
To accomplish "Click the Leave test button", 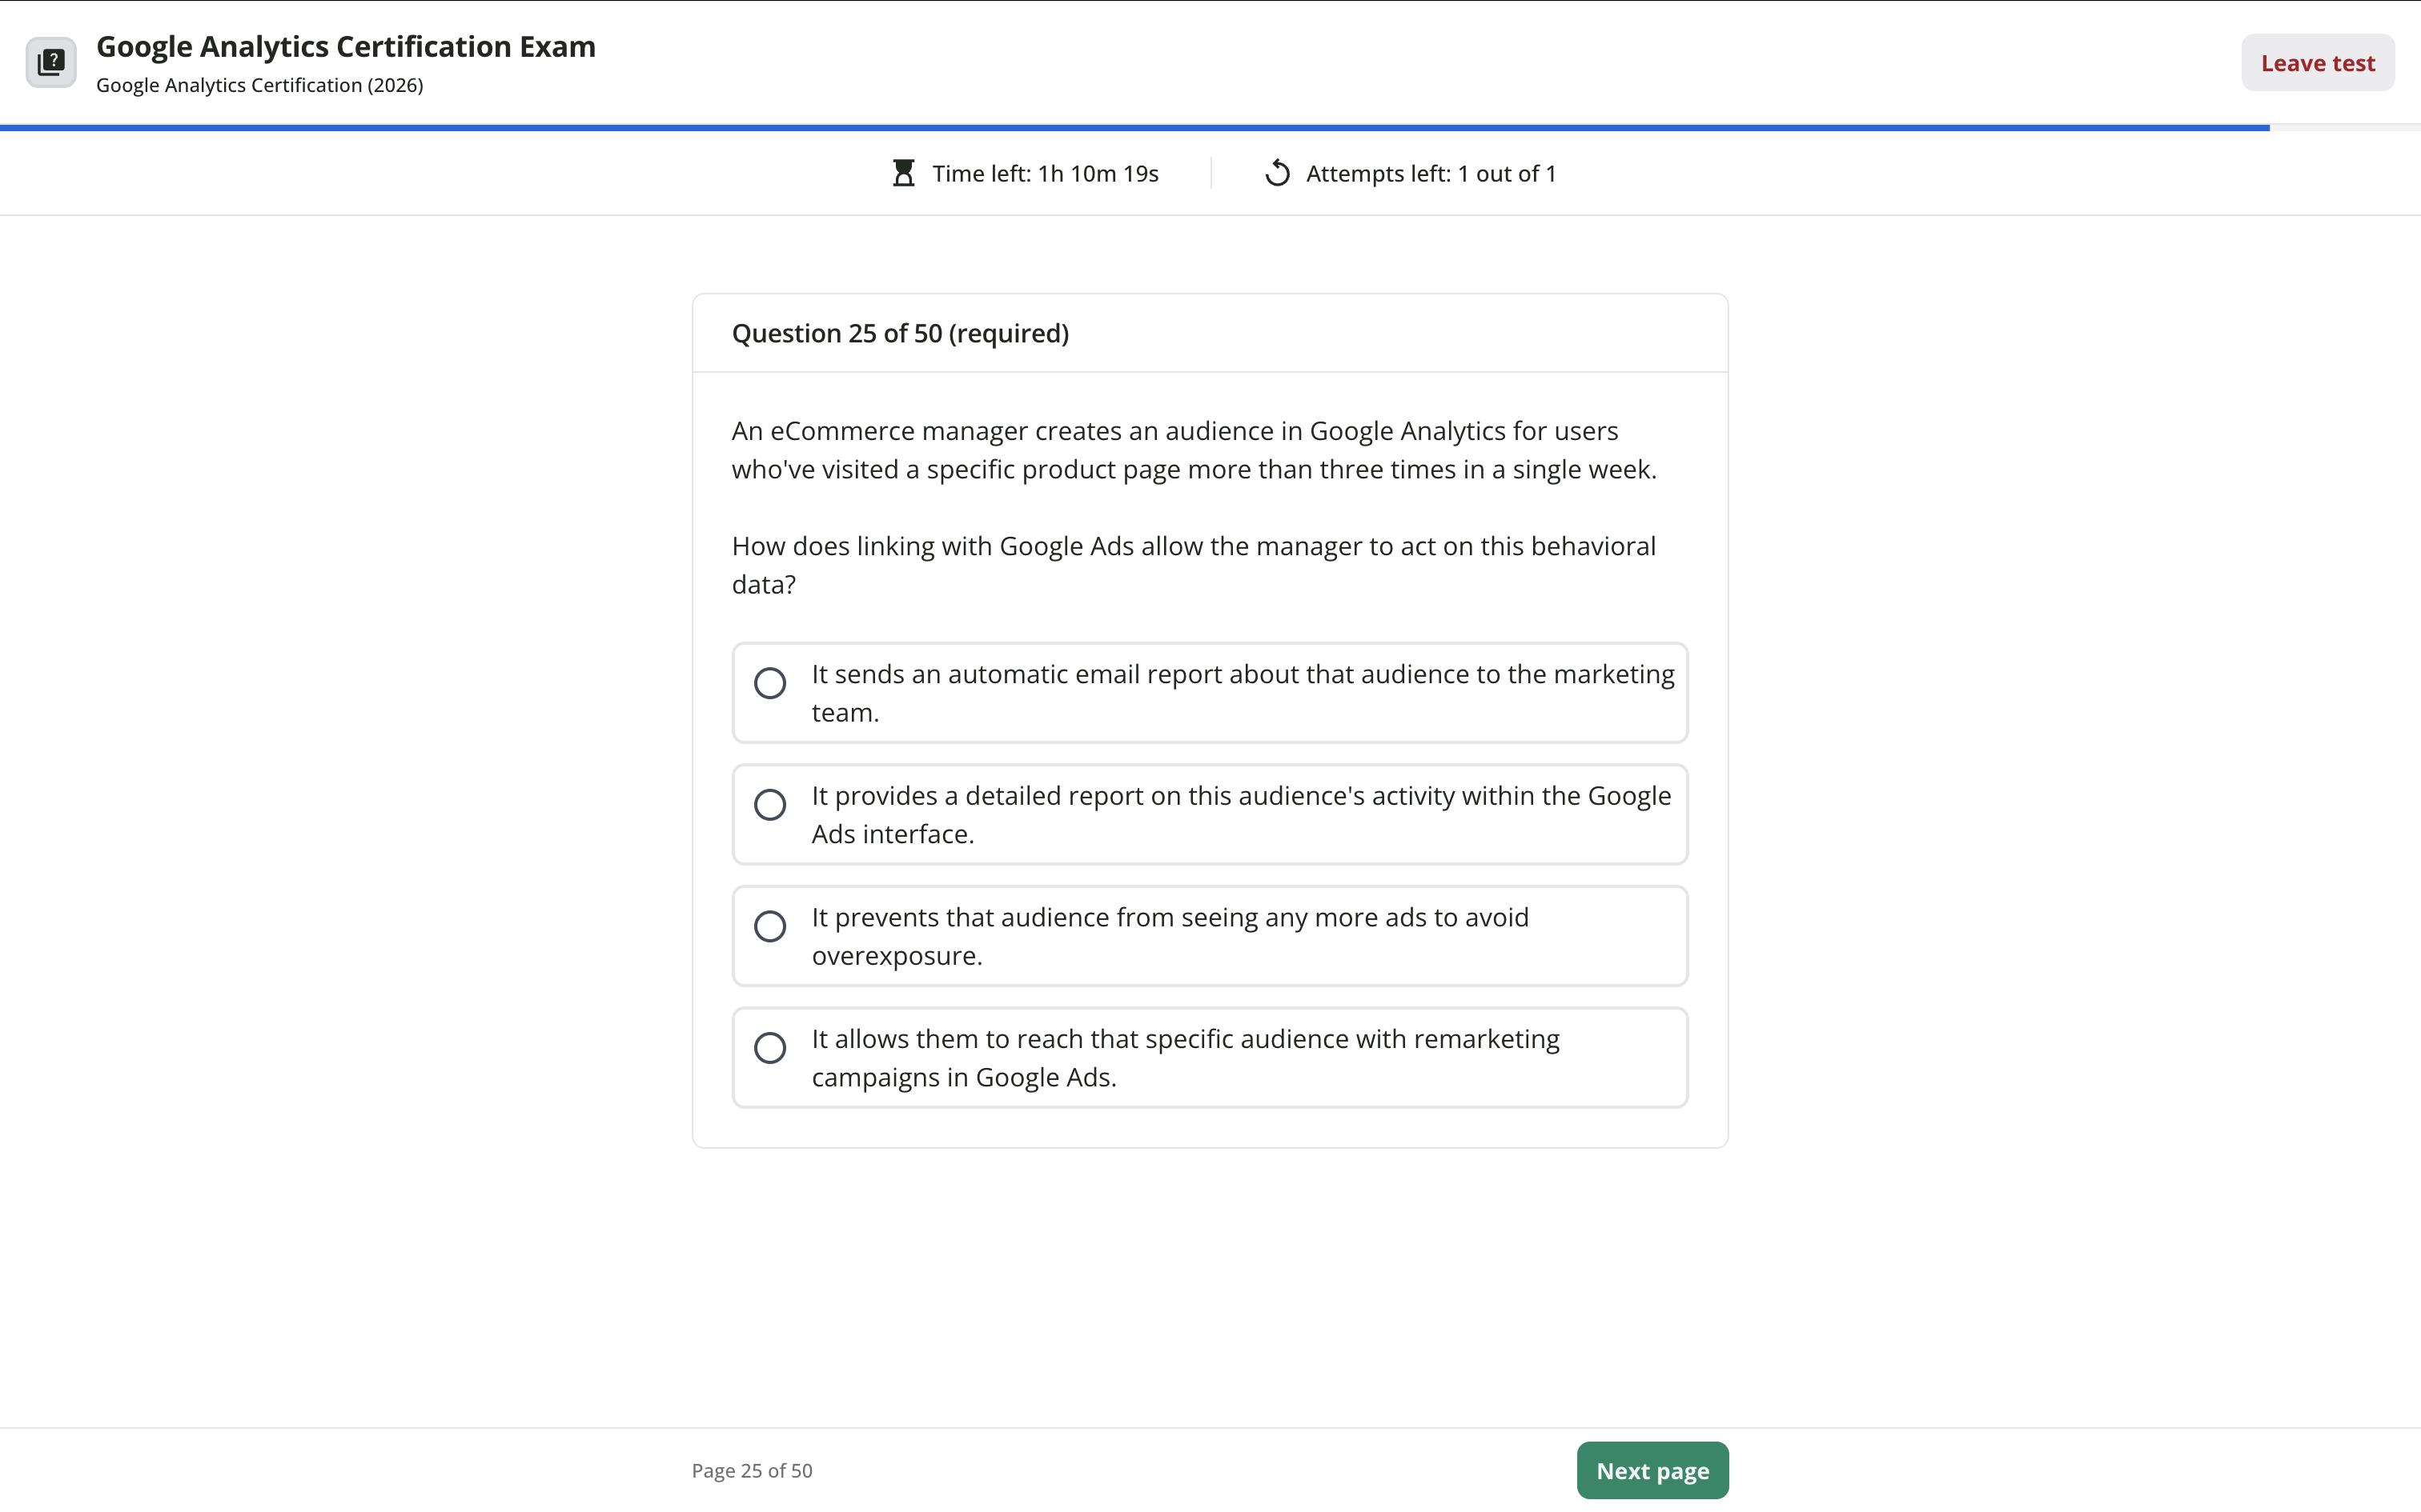I will pos(2317,63).
